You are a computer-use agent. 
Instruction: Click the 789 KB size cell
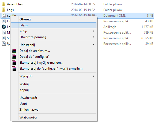point(148,33)
